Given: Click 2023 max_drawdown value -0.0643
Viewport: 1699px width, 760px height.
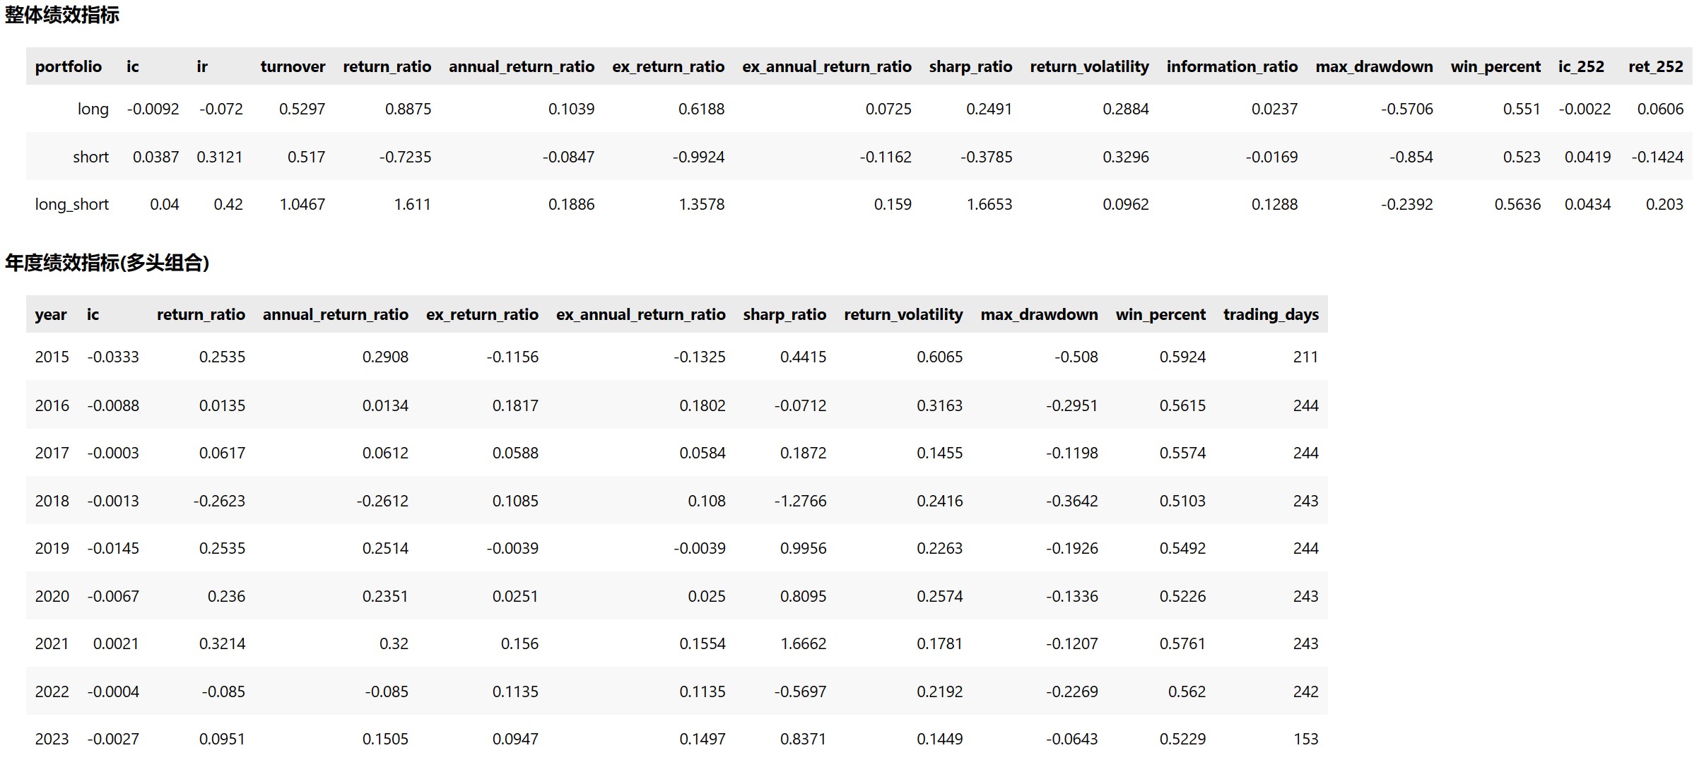Looking at the screenshot, I should [1072, 739].
